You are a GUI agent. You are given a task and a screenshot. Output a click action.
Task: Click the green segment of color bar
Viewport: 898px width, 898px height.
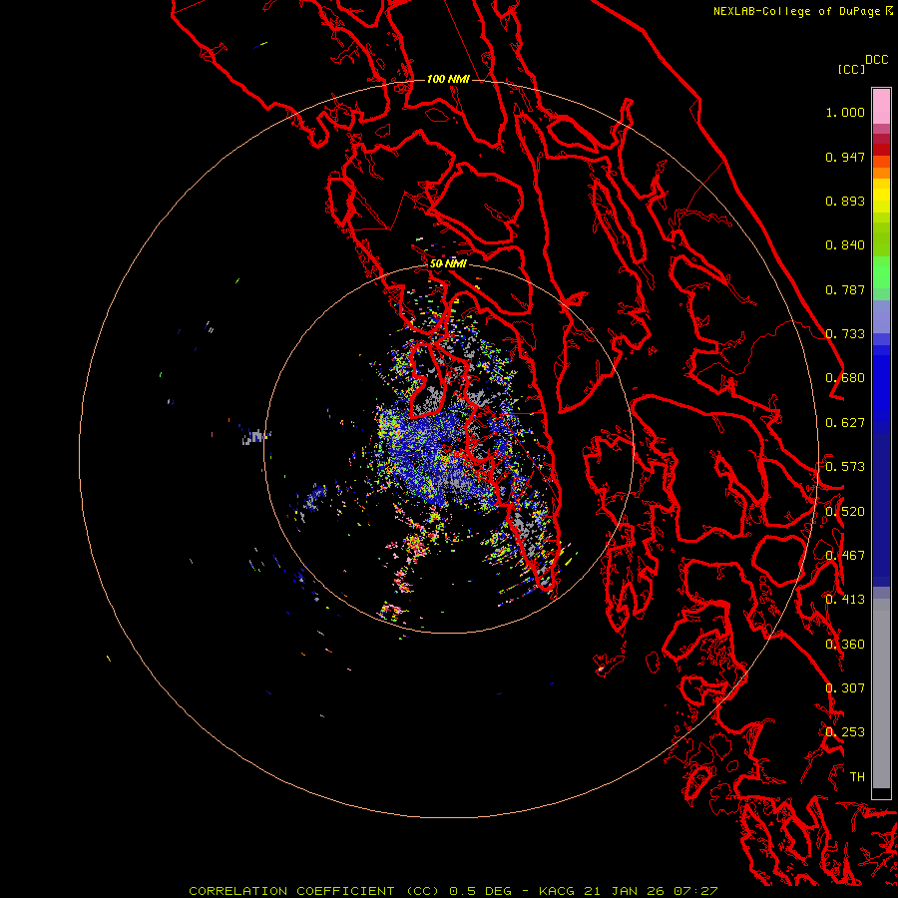(x=881, y=272)
